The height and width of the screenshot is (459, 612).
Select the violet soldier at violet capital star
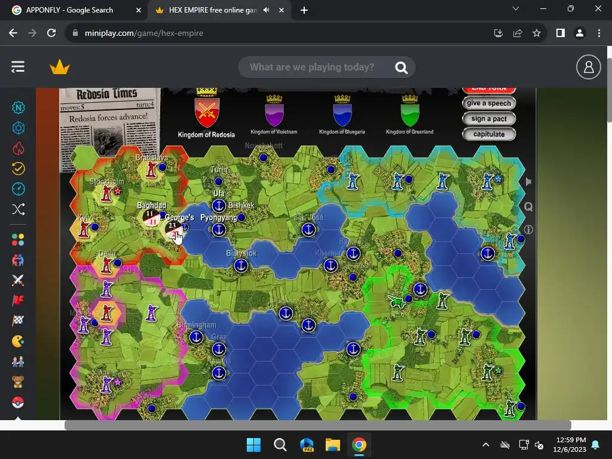click(106, 384)
